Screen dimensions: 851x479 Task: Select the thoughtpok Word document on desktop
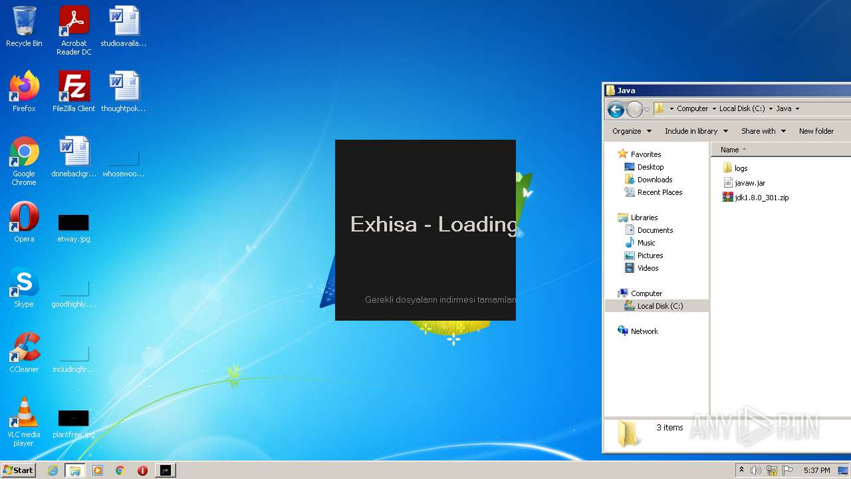pyautogui.click(x=124, y=92)
